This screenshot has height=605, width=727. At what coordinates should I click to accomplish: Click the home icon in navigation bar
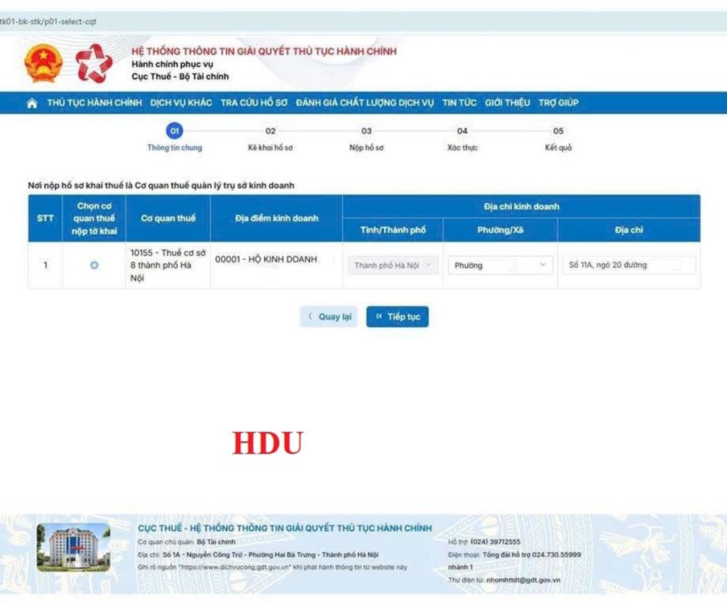[32, 103]
